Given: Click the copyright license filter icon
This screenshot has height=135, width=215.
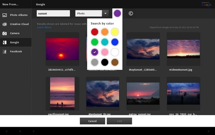Looking at the screenshot, I should point(131,13).
